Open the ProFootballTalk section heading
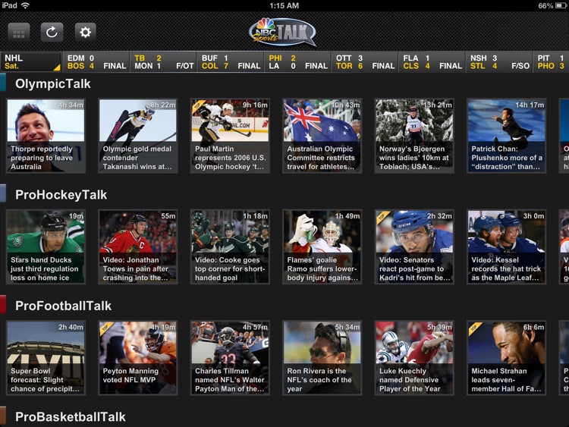Image resolution: width=569 pixels, height=427 pixels. click(63, 306)
